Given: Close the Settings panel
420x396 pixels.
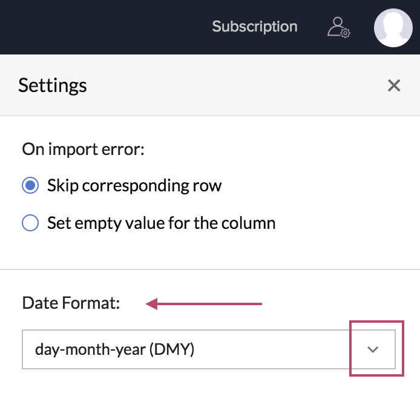Looking at the screenshot, I should click(394, 85).
